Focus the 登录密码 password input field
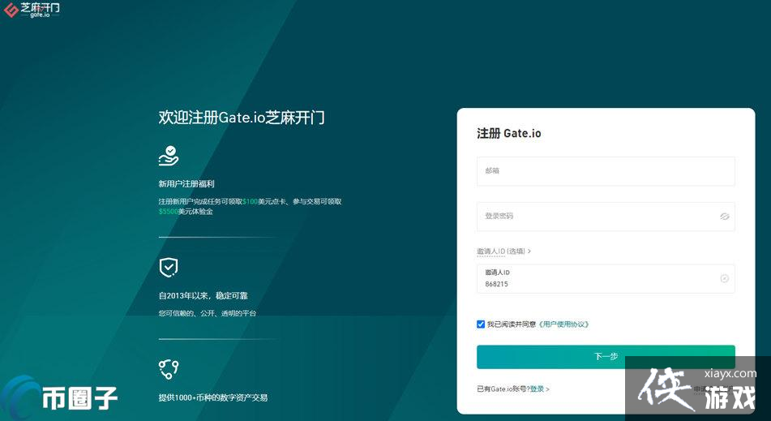Viewport: 771px width, 421px height. 606,217
